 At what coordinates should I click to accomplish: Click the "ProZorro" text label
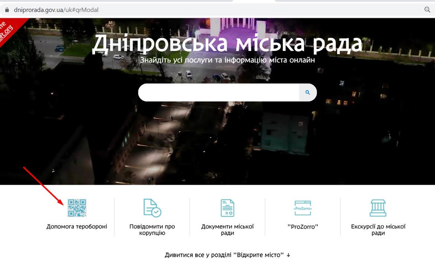[x=303, y=227]
